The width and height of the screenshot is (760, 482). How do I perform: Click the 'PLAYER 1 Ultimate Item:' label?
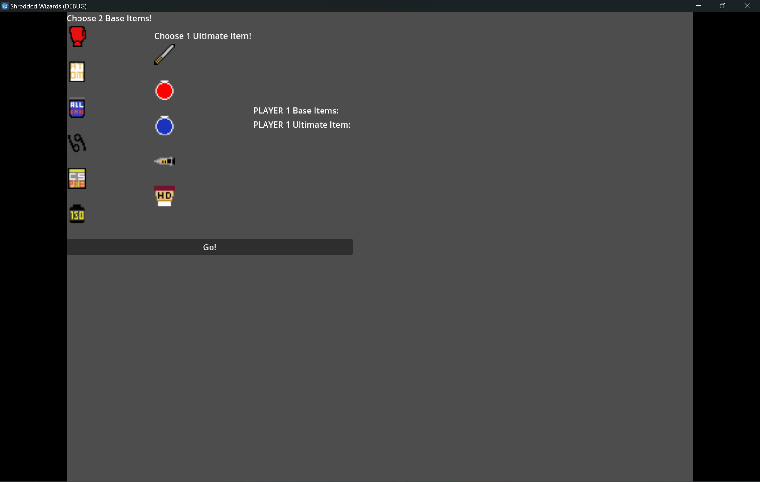click(302, 125)
